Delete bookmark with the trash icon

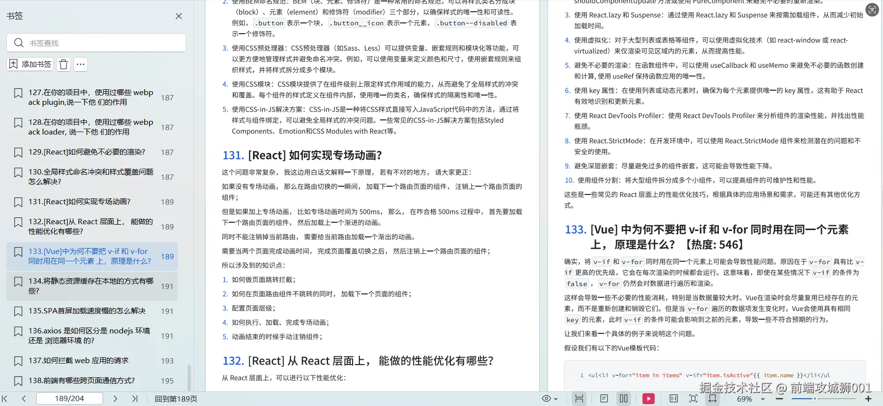[x=63, y=64]
